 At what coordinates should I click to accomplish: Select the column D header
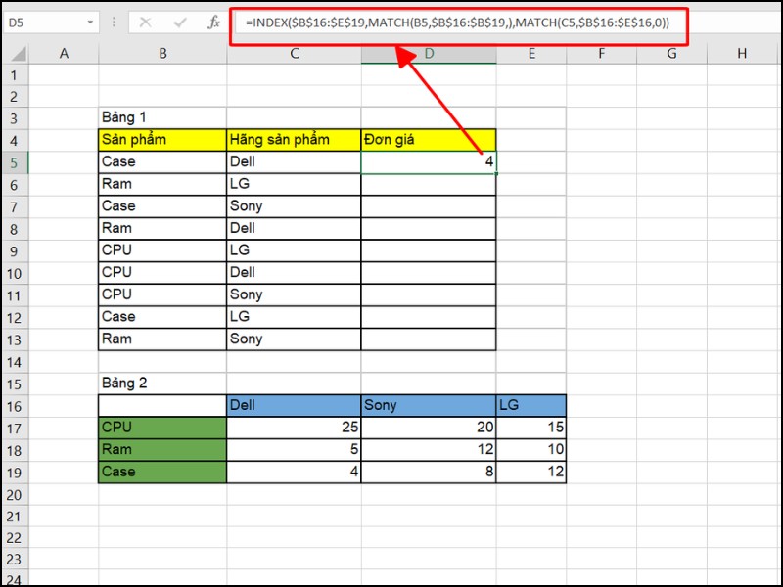(429, 54)
